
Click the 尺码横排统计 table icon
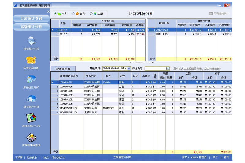click(x=211, y=13)
